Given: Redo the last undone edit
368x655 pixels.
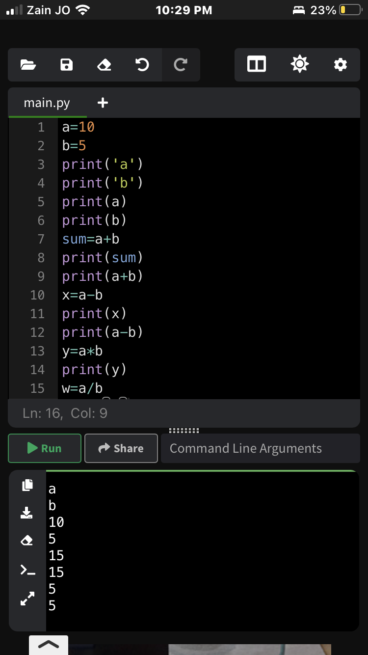Looking at the screenshot, I should pyautogui.click(x=181, y=64).
